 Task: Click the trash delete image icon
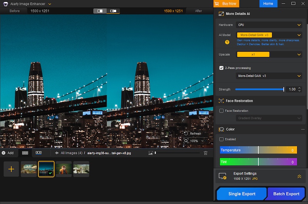tap(206, 153)
